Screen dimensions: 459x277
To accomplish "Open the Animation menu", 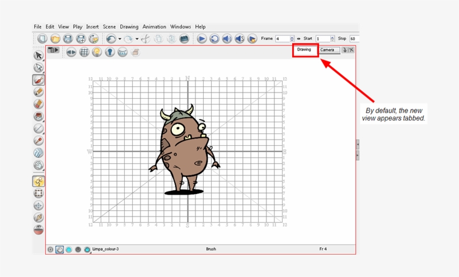I will tap(154, 27).
